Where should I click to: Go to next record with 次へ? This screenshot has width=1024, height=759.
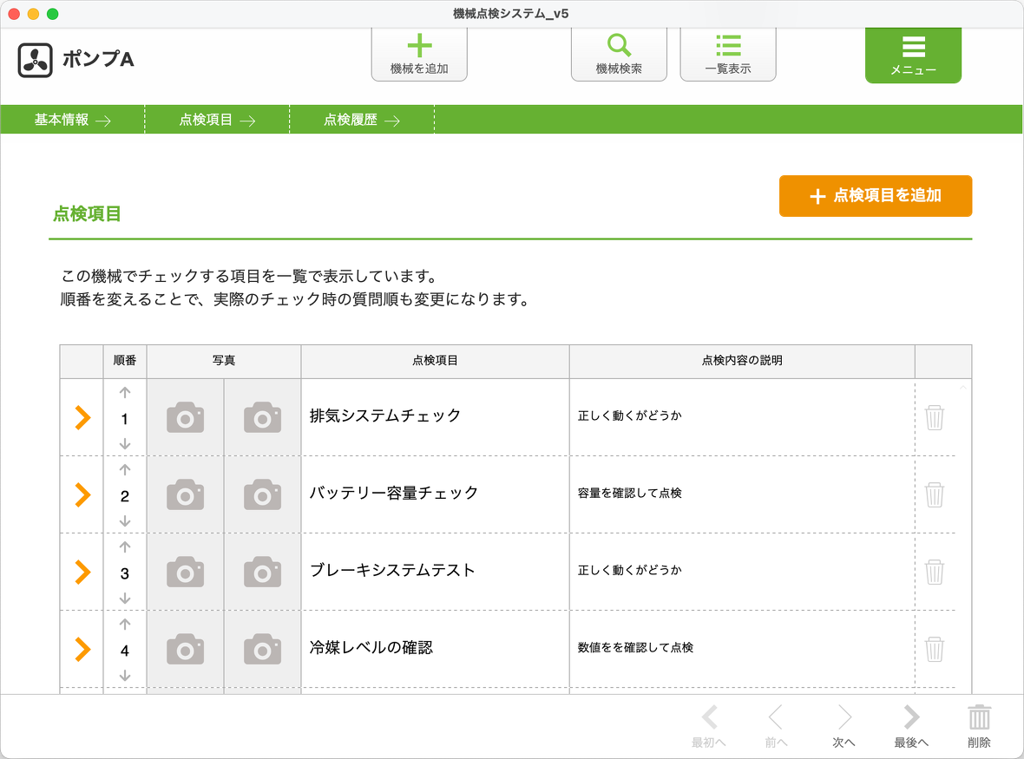[843, 726]
